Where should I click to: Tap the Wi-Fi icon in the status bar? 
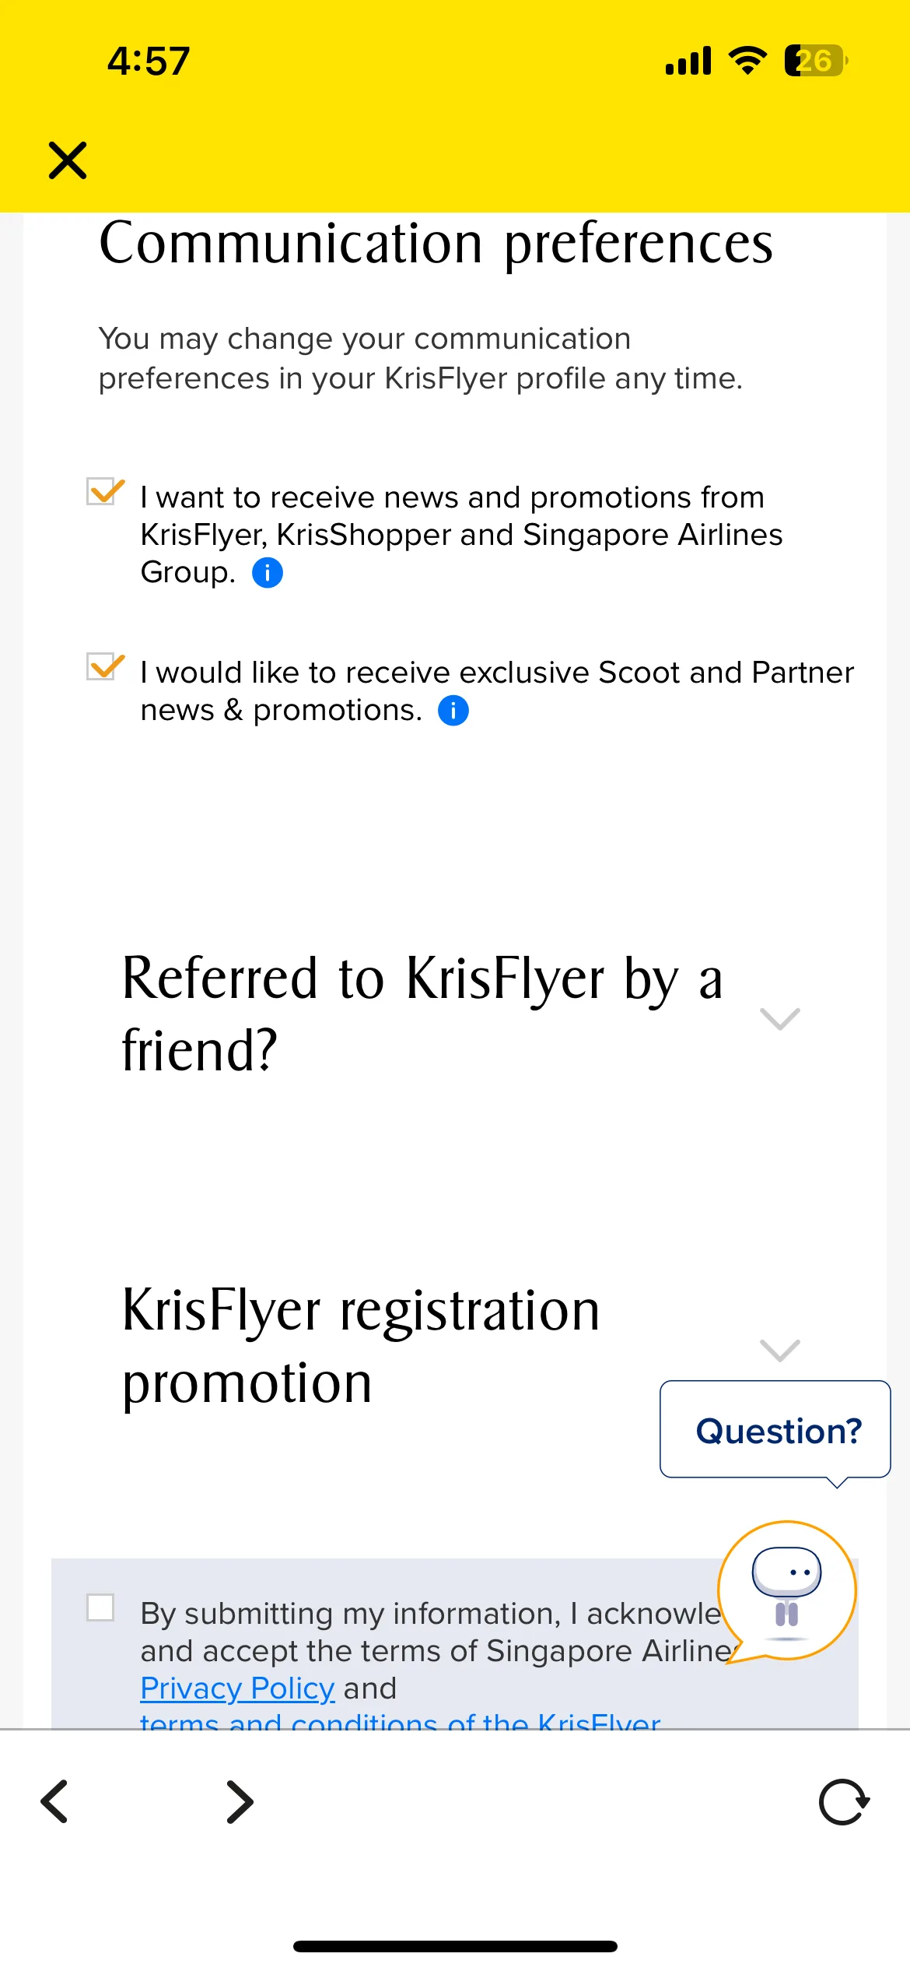(747, 61)
